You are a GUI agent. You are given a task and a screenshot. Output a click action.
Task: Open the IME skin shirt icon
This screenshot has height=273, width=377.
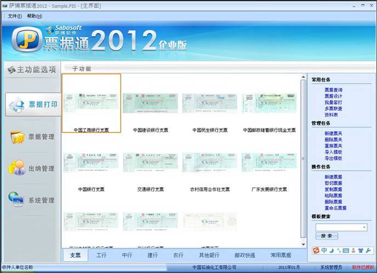pyautogui.click(x=361, y=251)
